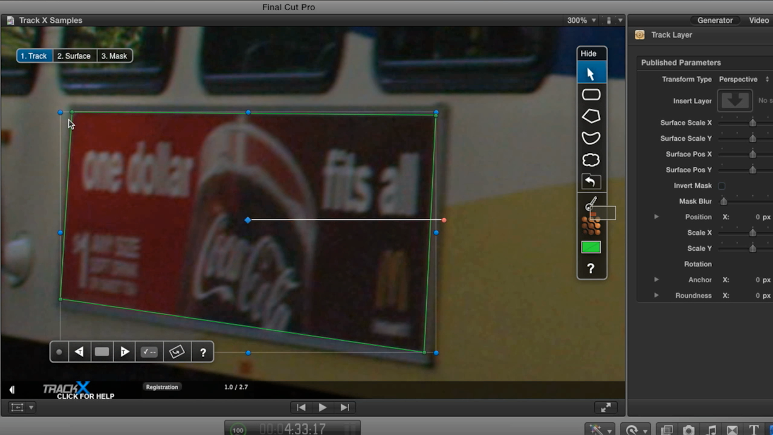Show the transitions browser
773x435 pixels.
click(x=733, y=431)
